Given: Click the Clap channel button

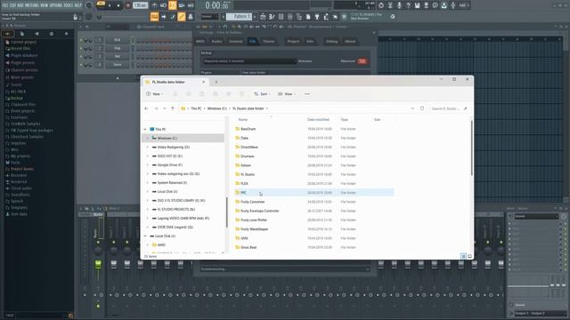Looking at the screenshot, I should point(118,48).
